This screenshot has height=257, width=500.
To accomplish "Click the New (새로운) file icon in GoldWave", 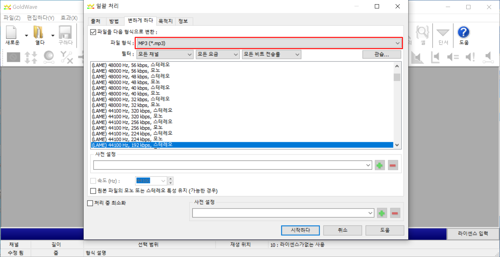I will click(x=12, y=32).
